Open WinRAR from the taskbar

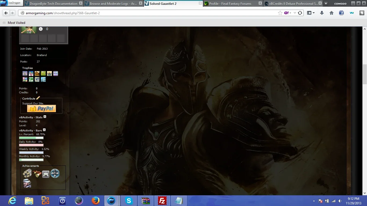click(145, 201)
